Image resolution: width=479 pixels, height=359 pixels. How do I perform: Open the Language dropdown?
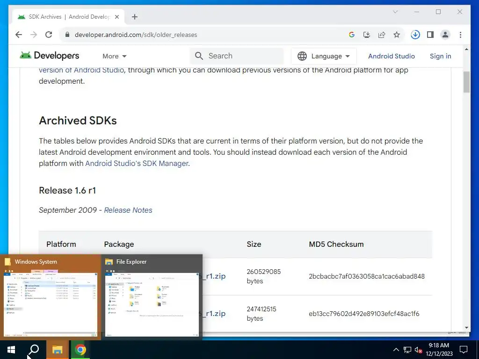click(324, 56)
